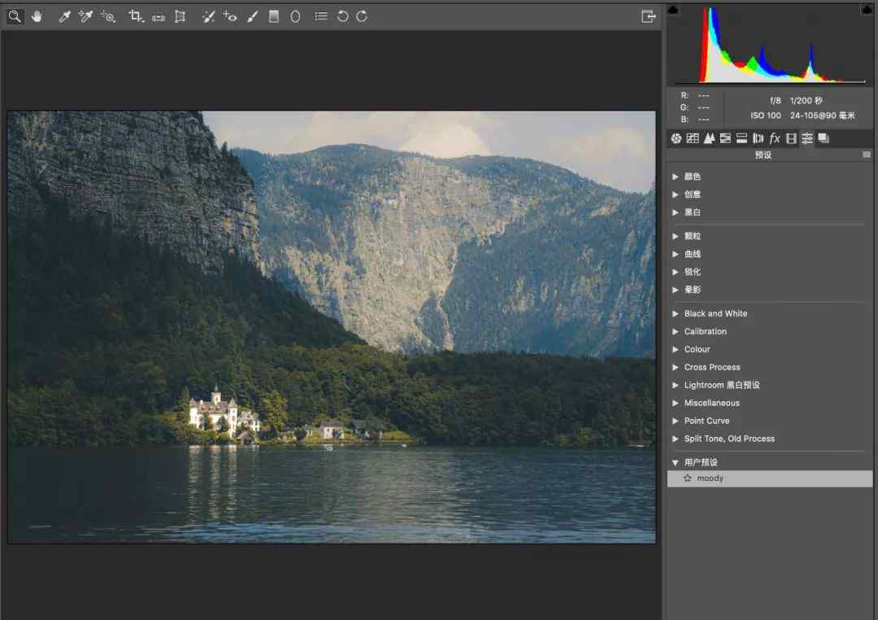Expand the 创意 preset group
The width and height of the screenshot is (878, 620).
tap(676, 194)
